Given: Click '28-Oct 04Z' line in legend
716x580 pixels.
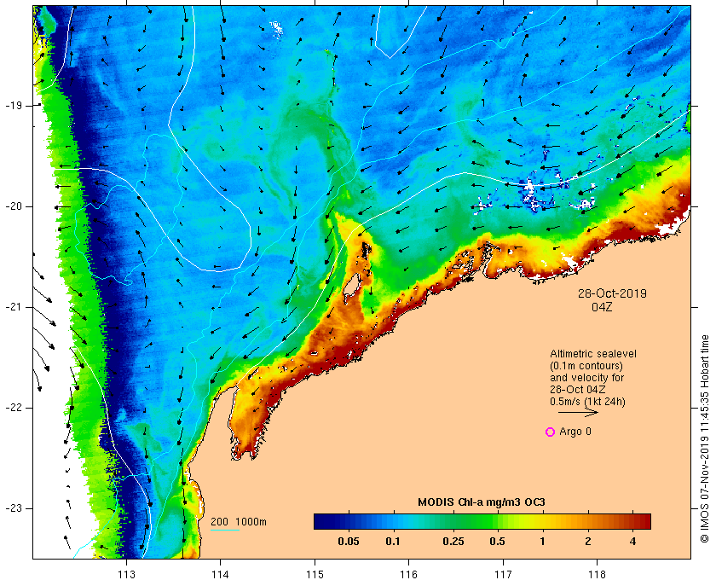Looking at the screenshot, I should coord(578,390).
